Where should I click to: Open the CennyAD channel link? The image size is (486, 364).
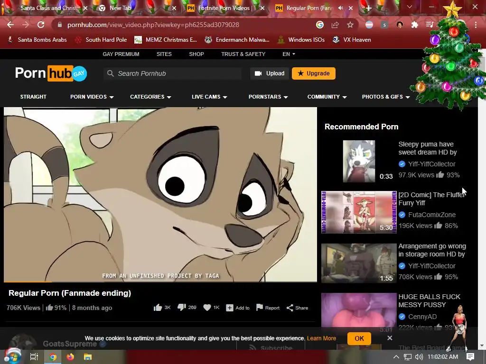[422, 317]
